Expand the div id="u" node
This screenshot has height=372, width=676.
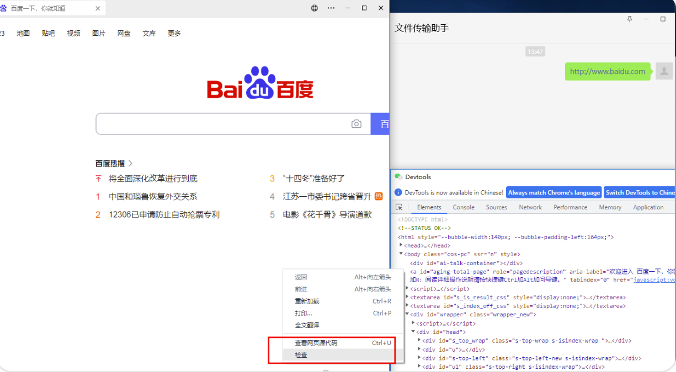(x=419, y=349)
